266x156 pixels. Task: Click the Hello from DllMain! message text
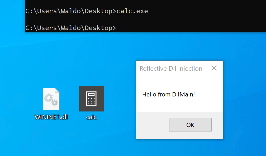coord(168,94)
